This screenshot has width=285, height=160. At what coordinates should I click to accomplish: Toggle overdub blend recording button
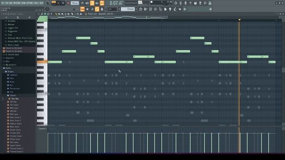coord(97,3)
